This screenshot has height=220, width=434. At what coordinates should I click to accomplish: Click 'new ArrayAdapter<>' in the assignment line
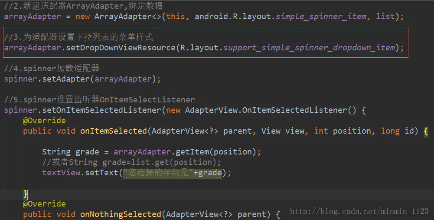point(117,16)
